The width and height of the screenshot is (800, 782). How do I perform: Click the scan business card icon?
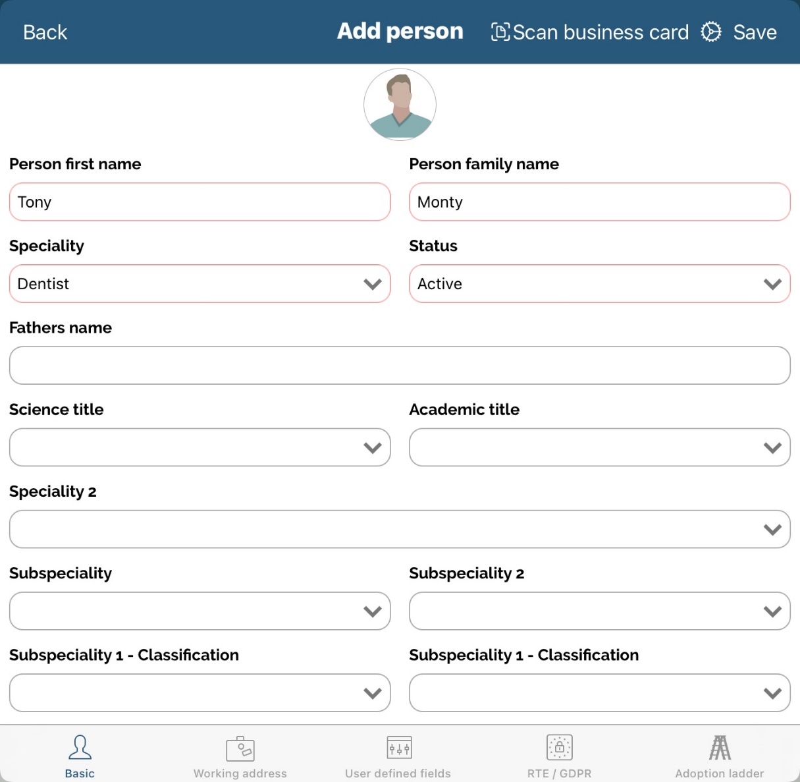(500, 32)
